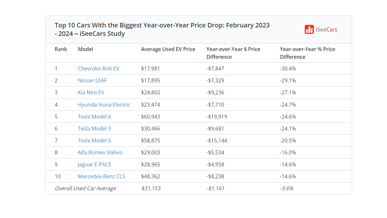Image resolution: width=387 pixels, height=218 pixels.
Task: Click the Jaguar E-PACE link
Action: (x=94, y=164)
